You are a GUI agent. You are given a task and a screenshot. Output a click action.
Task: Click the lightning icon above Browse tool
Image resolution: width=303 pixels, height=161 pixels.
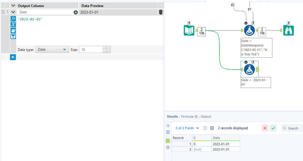click(288, 23)
